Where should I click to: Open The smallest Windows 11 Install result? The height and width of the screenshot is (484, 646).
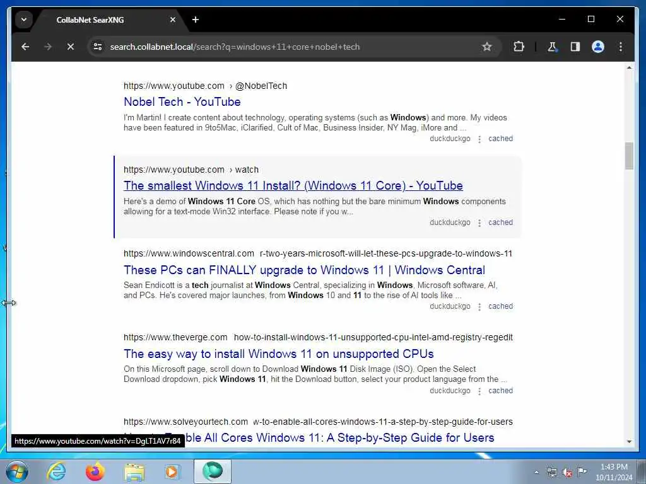tap(293, 186)
